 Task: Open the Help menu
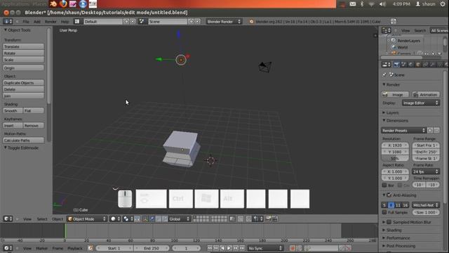point(65,22)
